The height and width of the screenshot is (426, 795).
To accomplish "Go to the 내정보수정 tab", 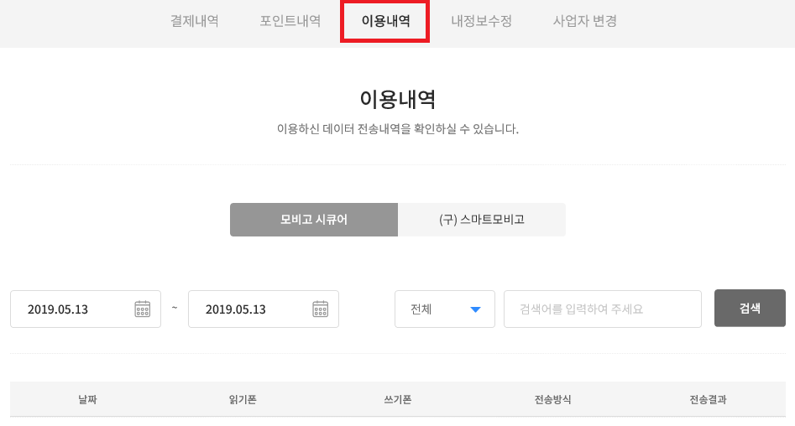I will 481,21.
